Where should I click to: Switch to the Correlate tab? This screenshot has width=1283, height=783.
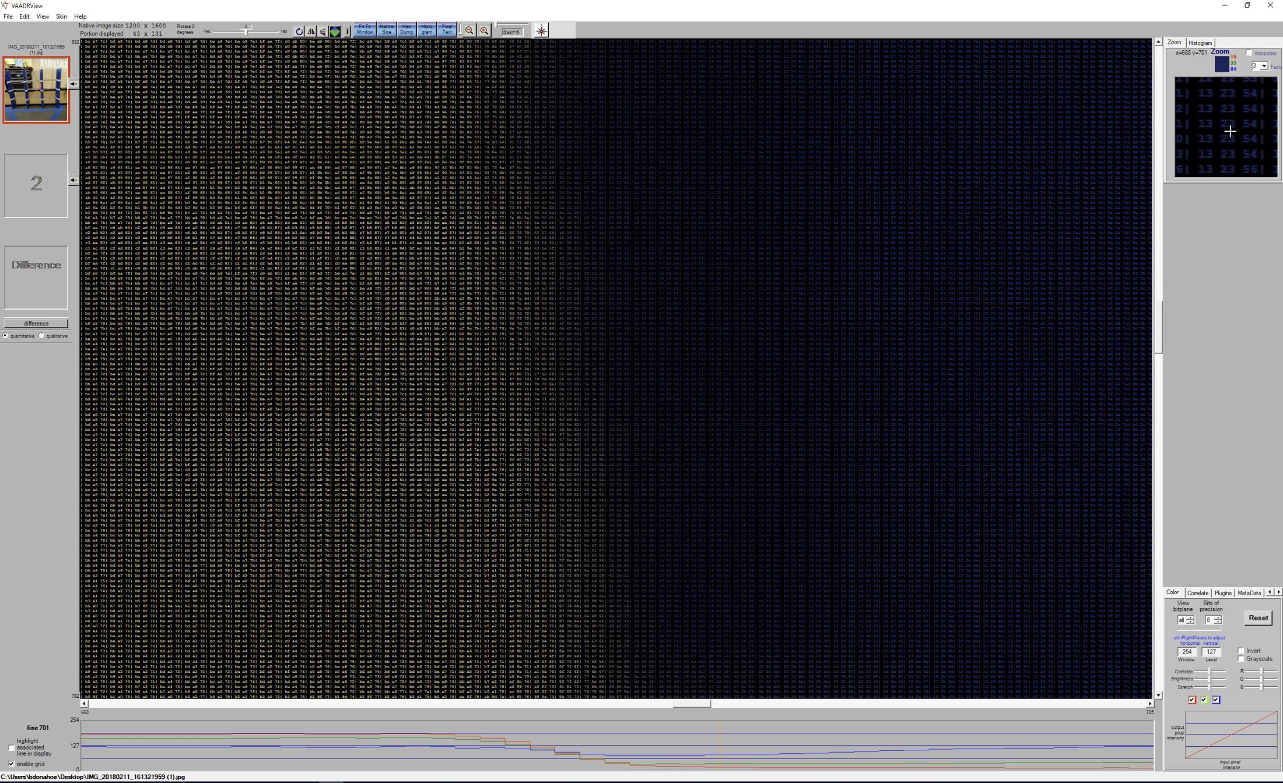coord(1197,593)
